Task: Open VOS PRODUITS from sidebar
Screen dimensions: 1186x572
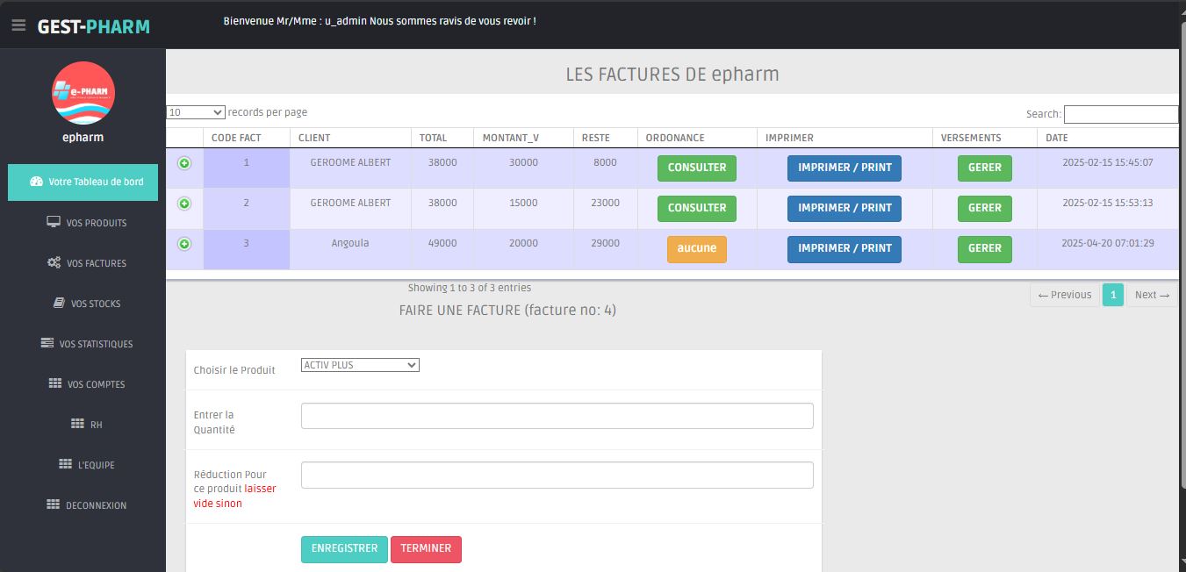Action: [x=86, y=223]
